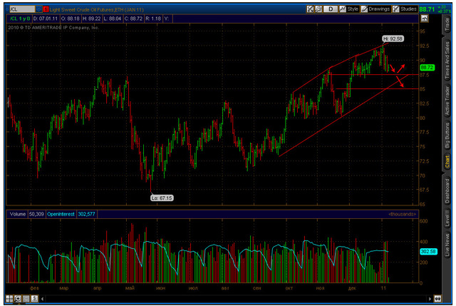
Task: Click the 88.71 last price at top right
Action: tap(427, 9)
